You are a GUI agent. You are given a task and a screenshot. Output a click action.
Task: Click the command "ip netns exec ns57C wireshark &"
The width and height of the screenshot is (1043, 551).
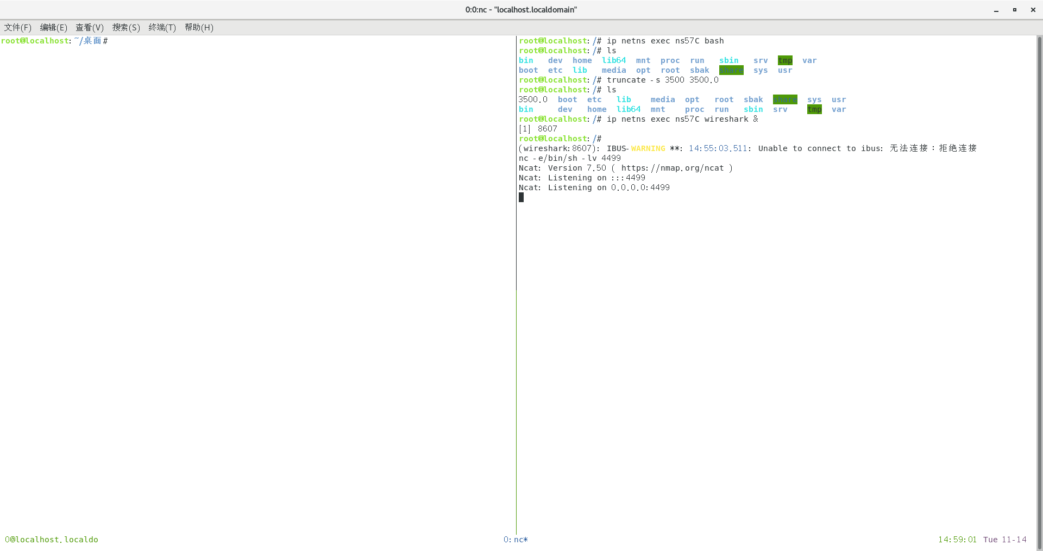[682, 119]
